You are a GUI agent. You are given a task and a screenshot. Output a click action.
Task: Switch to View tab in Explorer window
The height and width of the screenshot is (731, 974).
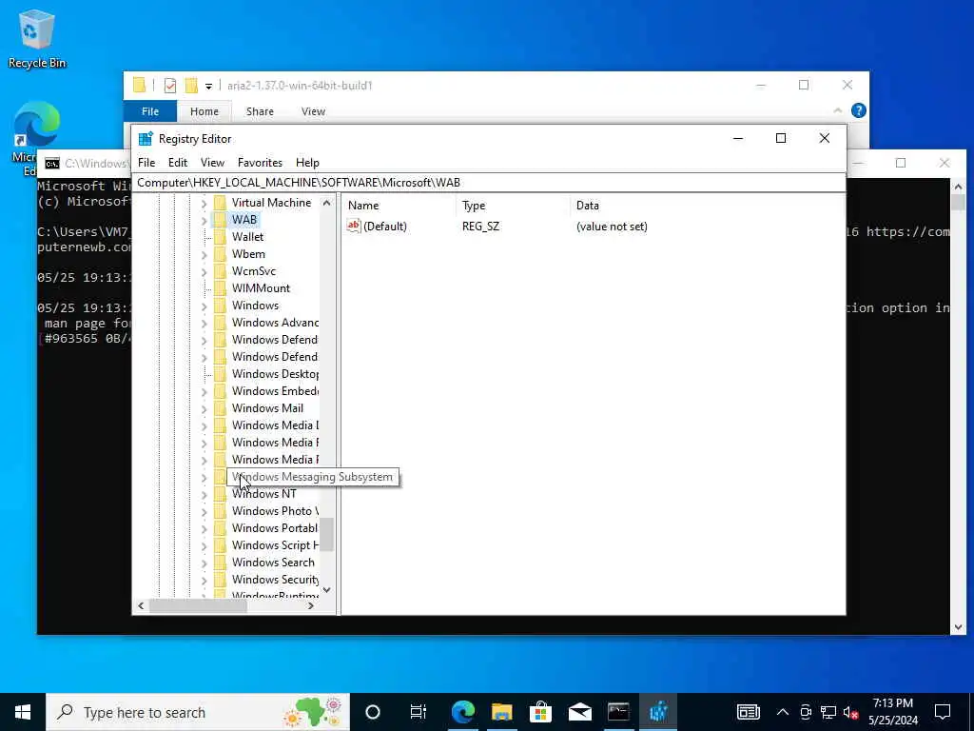click(x=313, y=111)
